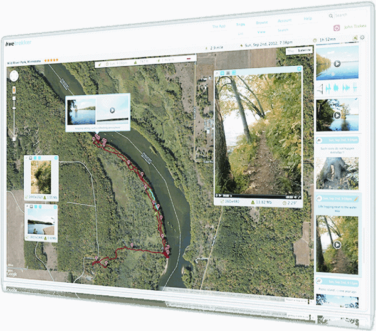The image size is (376, 331).
Task: Close the beach photo card
Action: (55, 207)
